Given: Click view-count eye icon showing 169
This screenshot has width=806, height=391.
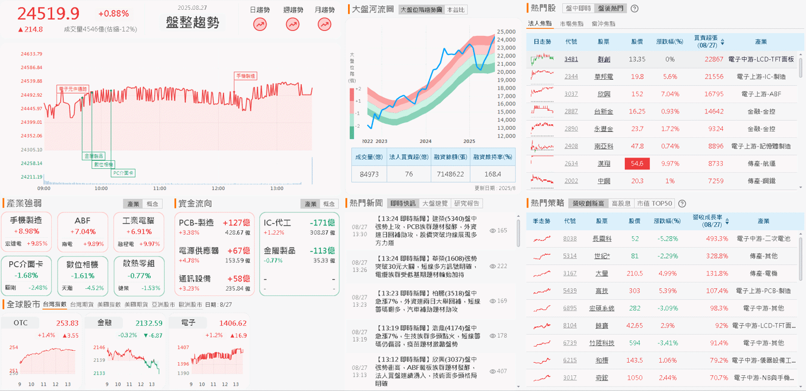Looking at the screenshot, I should [493, 301].
